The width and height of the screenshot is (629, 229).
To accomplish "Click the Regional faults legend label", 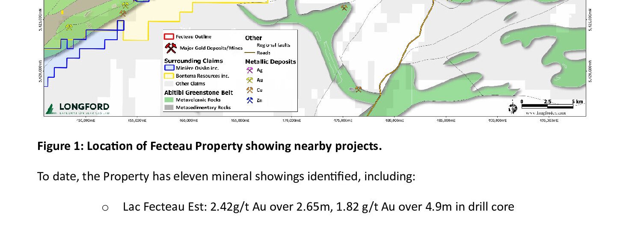I will [x=270, y=45].
